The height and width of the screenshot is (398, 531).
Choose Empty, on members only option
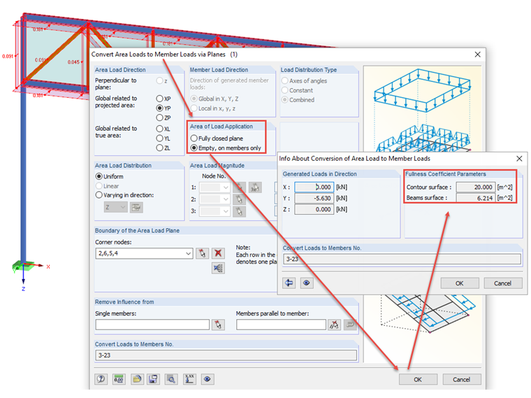(194, 148)
